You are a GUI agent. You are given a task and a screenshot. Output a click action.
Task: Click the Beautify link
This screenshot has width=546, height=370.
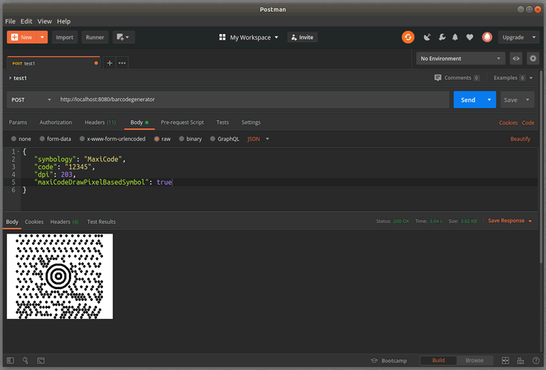pos(520,139)
